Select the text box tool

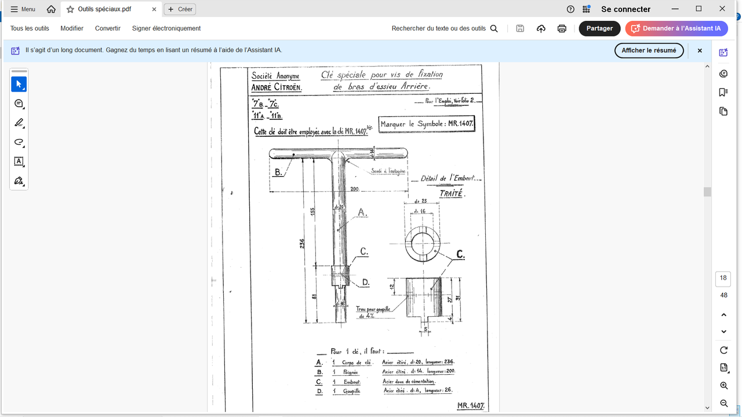pyautogui.click(x=19, y=161)
